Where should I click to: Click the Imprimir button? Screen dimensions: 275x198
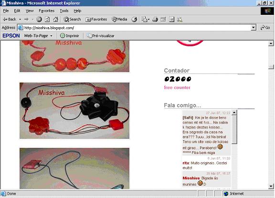(69, 36)
